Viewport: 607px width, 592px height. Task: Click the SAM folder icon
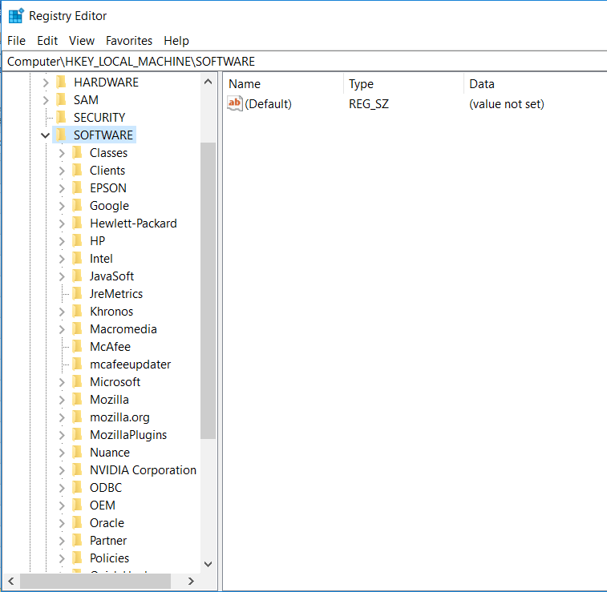pos(61,100)
